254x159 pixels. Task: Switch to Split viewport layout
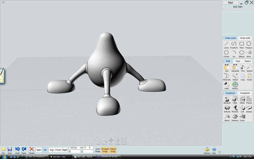click(38, 150)
